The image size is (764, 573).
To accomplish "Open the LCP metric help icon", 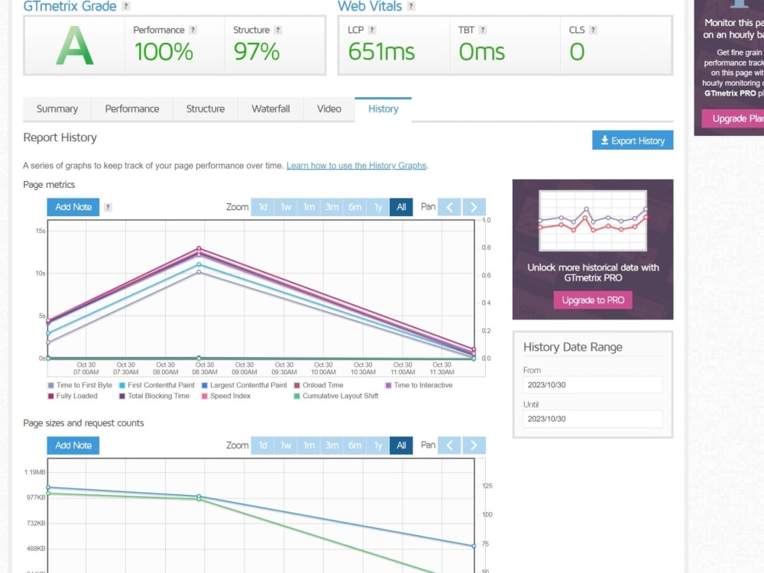I will click(372, 29).
